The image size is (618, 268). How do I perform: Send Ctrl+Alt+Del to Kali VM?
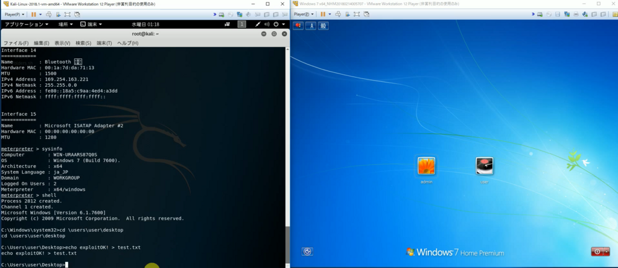49,14
